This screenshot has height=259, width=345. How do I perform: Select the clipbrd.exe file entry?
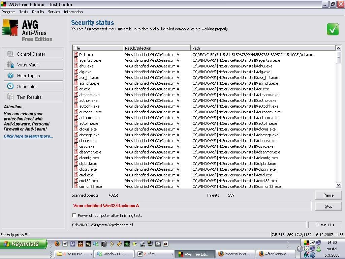click(x=88, y=164)
